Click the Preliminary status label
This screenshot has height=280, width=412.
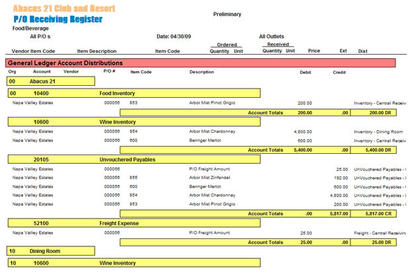tap(227, 14)
